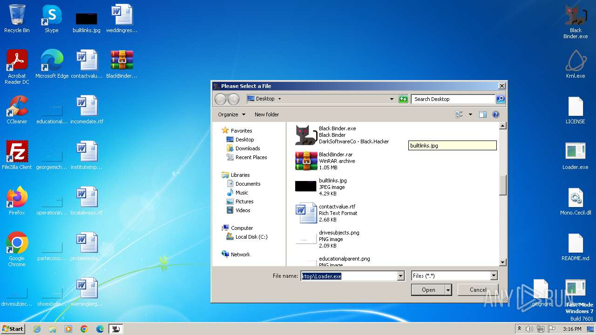Open the dialog help icon

[495, 114]
